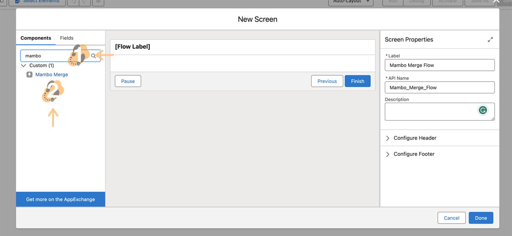Cancel the New Screen dialog
This screenshot has height=236, width=512.
click(x=451, y=218)
